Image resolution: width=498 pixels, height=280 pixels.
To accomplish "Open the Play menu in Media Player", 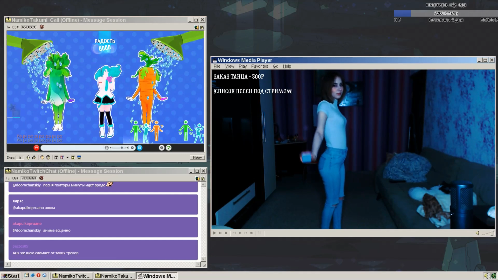I will [243, 66].
